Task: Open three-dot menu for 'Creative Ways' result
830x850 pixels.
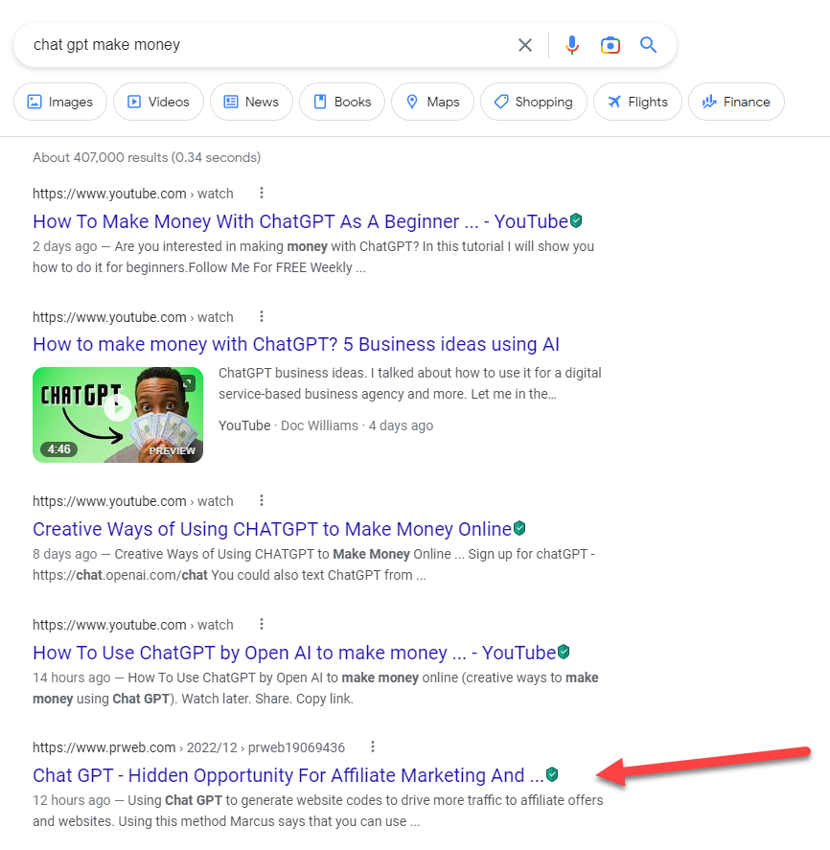Action: click(x=262, y=500)
